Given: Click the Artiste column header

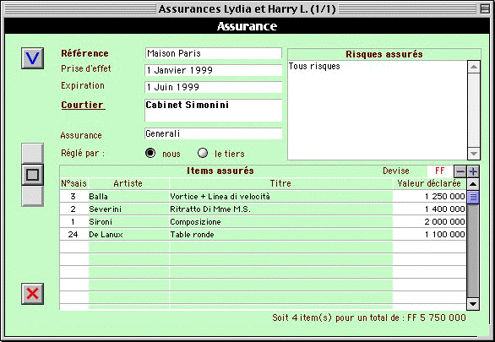Looking at the screenshot, I should [x=128, y=183].
